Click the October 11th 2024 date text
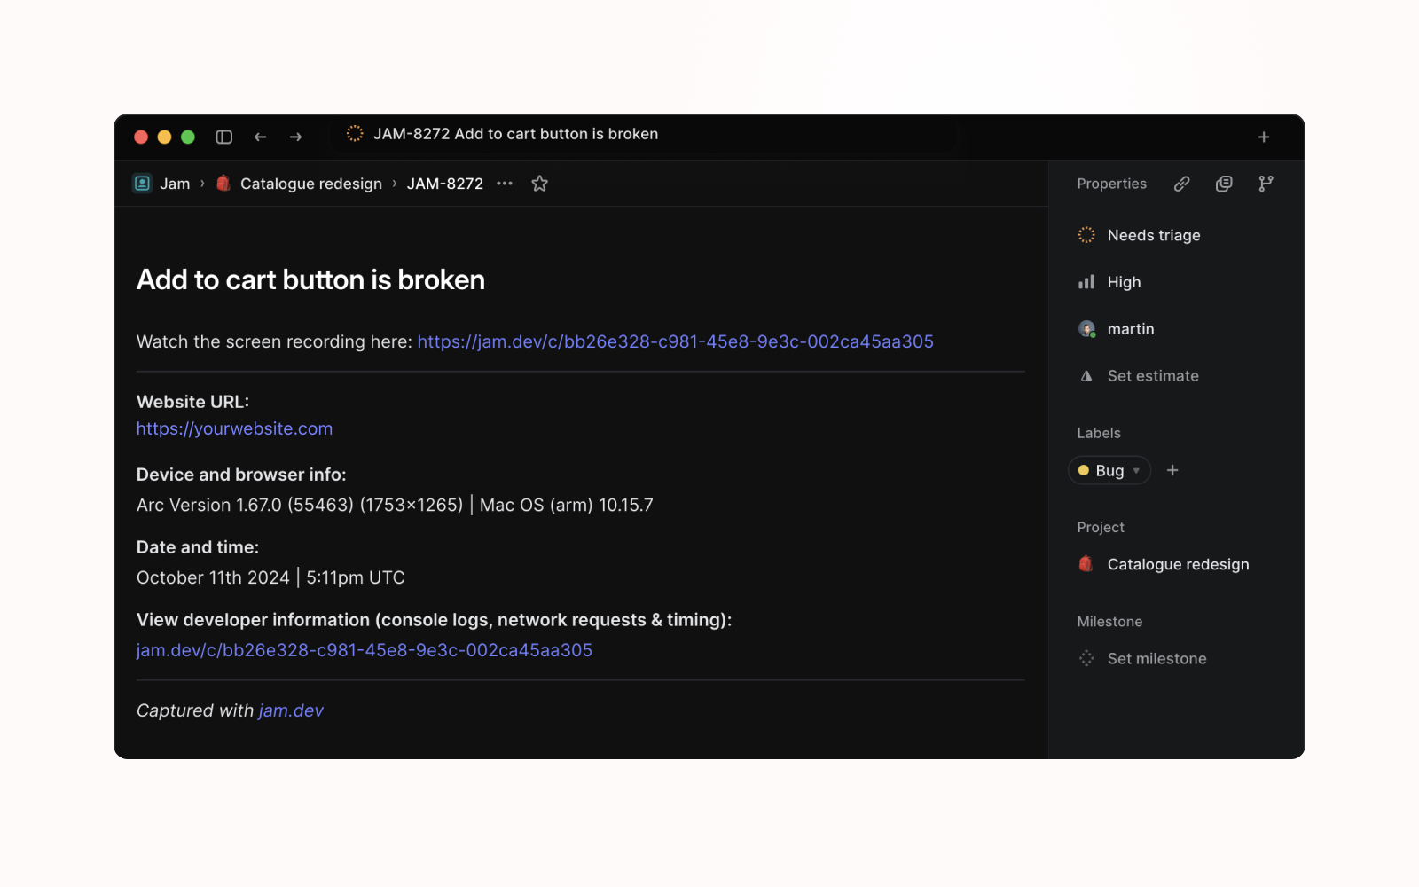Screen dimensions: 1419x887 click(x=270, y=577)
